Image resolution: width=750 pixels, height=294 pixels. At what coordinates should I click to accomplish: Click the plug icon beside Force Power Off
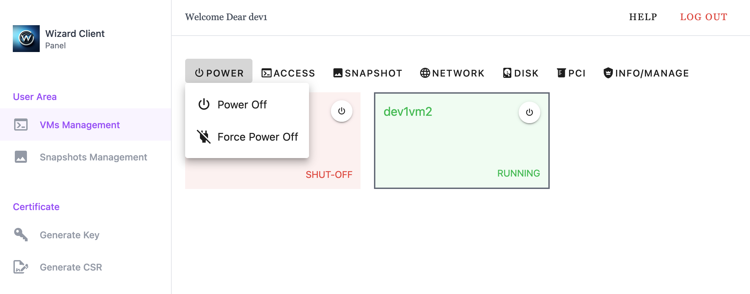(204, 137)
